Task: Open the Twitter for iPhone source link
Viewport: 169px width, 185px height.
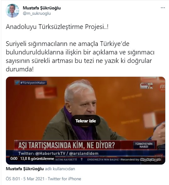Action: 64,179
